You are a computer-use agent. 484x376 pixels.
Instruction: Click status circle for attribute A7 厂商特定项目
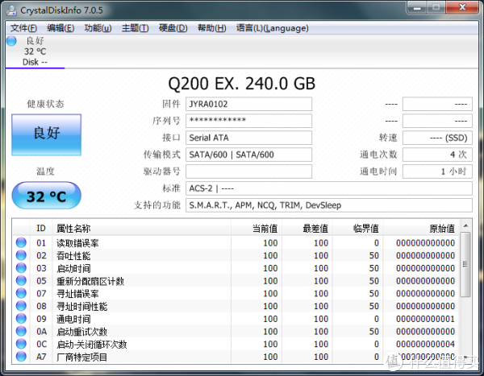(x=21, y=357)
